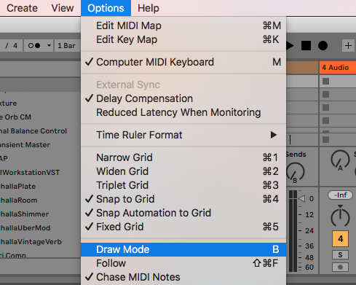This screenshot has height=285, width=356.
Task: Click the 4 Audio track header
Action: (x=338, y=67)
